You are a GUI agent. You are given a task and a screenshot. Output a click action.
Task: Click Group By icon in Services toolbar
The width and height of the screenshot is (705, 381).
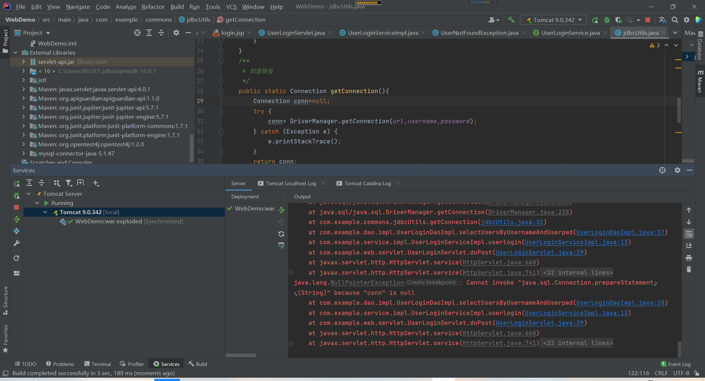(x=57, y=183)
